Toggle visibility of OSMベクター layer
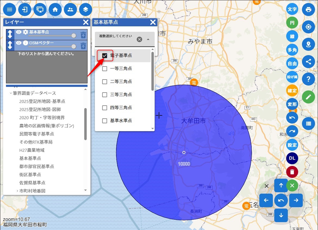Viewport: 318px width, 230px height. (18, 43)
